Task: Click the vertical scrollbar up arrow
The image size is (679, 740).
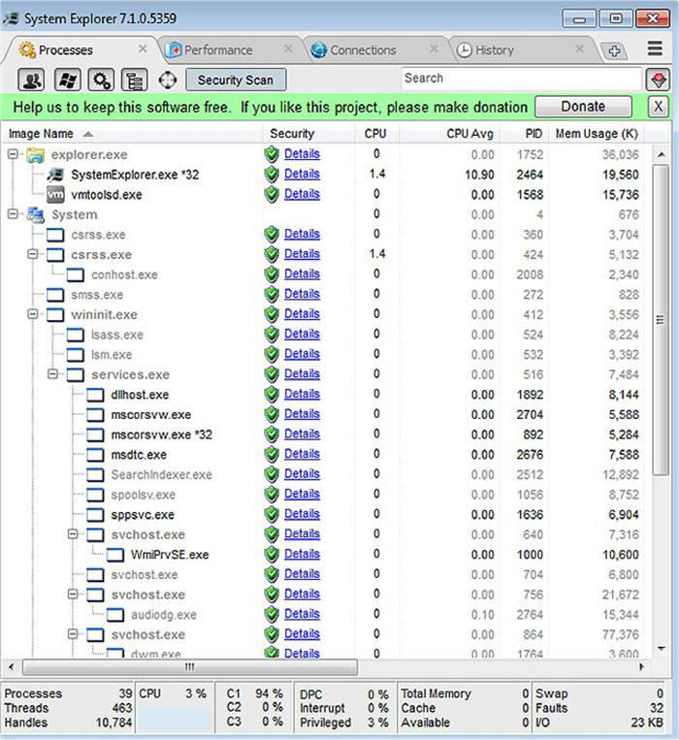Action: 662,154
